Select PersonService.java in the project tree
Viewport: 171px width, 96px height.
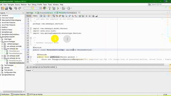coord(15,61)
